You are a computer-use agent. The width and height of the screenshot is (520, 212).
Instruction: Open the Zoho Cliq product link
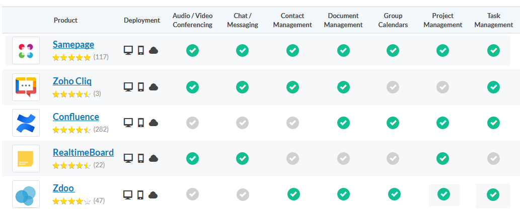pyautogui.click(x=72, y=81)
